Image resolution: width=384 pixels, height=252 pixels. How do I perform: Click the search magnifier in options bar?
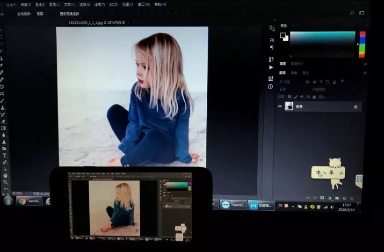(352, 13)
